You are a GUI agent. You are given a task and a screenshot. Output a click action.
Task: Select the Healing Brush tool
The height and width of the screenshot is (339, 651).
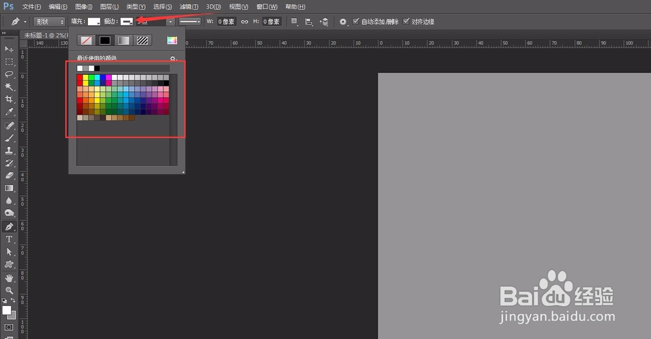pos(8,126)
